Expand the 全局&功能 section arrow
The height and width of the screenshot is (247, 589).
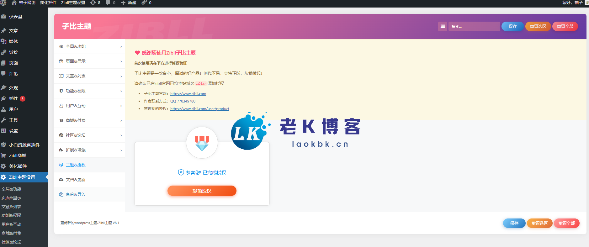point(121,47)
